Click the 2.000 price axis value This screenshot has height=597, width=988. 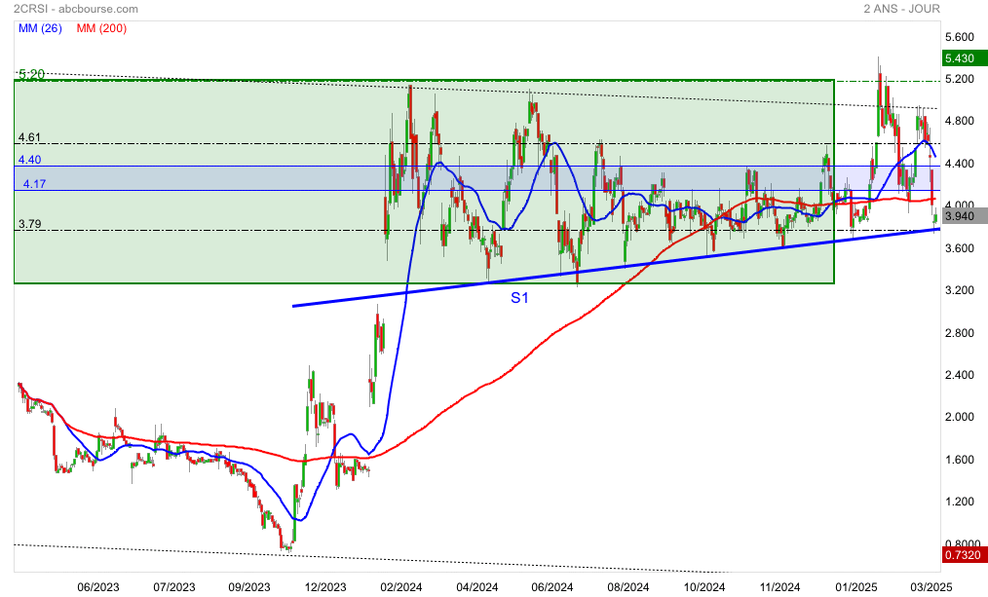960,417
